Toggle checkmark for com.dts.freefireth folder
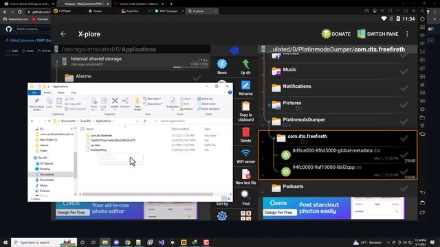 [x=404, y=138]
